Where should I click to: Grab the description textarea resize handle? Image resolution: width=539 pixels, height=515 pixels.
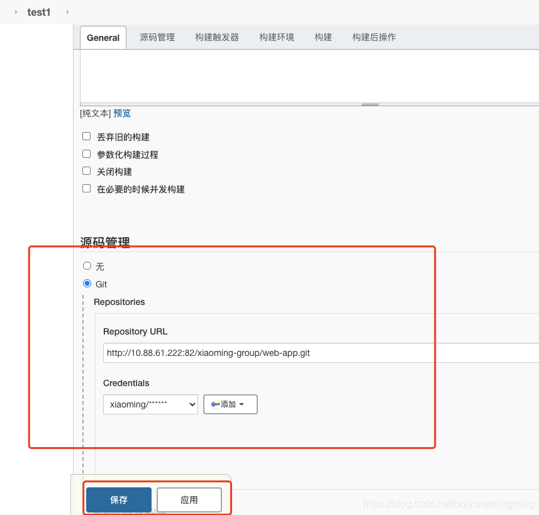click(x=370, y=104)
